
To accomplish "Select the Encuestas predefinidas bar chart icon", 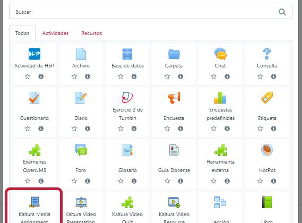I will (x=220, y=98).
